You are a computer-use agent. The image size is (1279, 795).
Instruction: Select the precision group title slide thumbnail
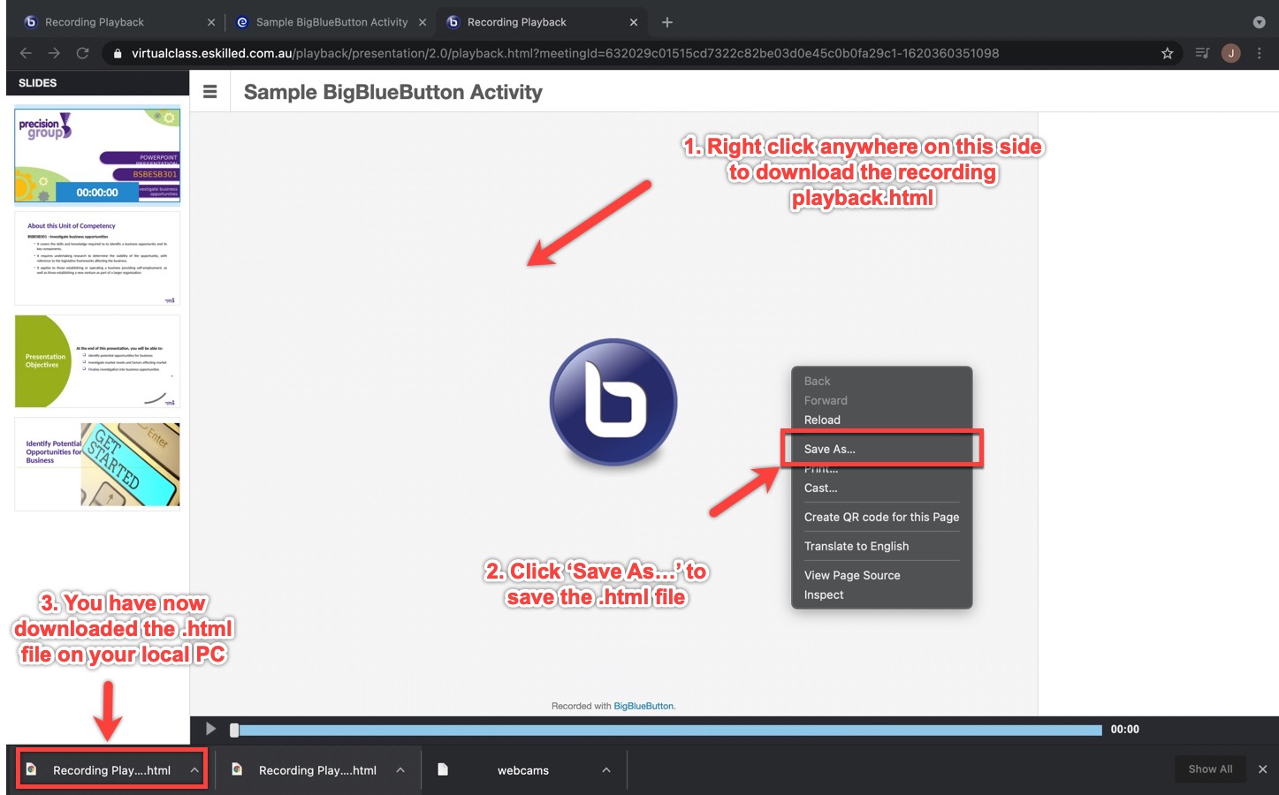(97, 155)
